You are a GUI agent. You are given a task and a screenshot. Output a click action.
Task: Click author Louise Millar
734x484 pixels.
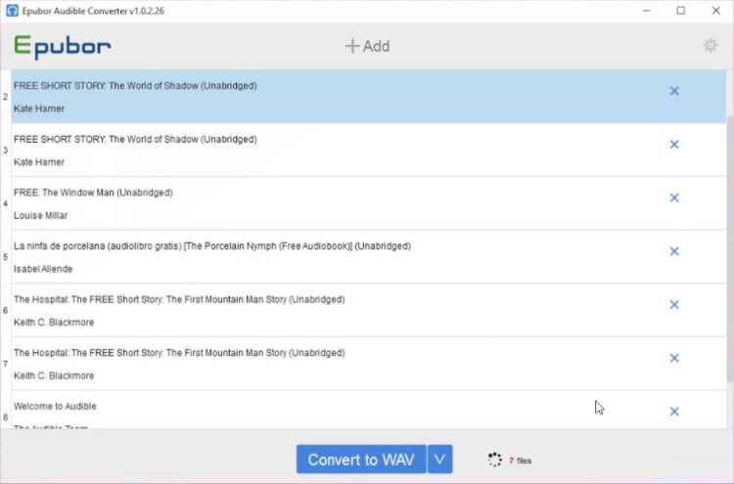pyautogui.click(x=41, y=215)
